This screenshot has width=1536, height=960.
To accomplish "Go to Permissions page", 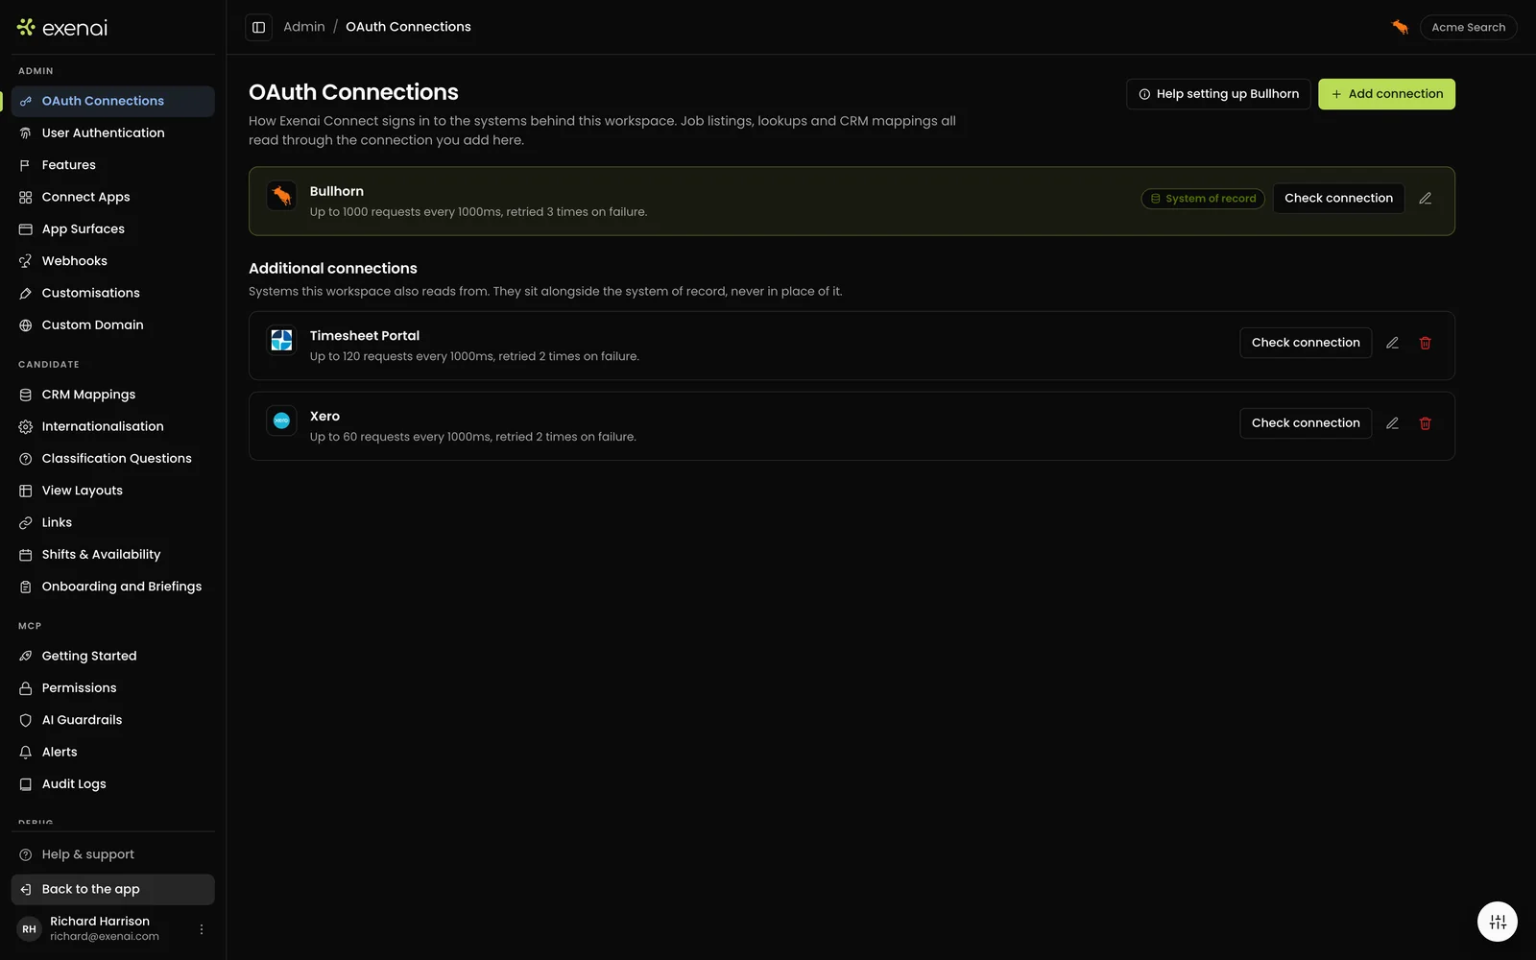I will click(x=113, y=688).
